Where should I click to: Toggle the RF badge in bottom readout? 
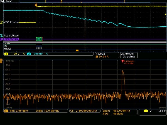tap(6, 111)
